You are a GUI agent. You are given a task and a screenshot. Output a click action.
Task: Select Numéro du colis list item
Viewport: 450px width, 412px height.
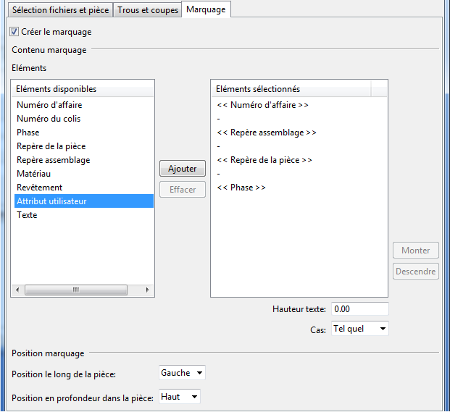(x=49, y=119)
